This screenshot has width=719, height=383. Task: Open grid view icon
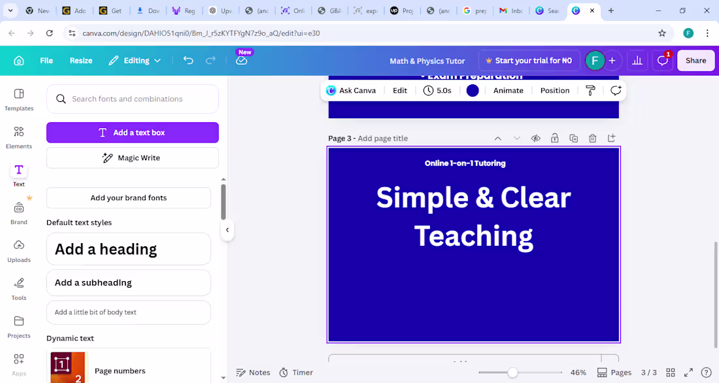pos(671,373)
